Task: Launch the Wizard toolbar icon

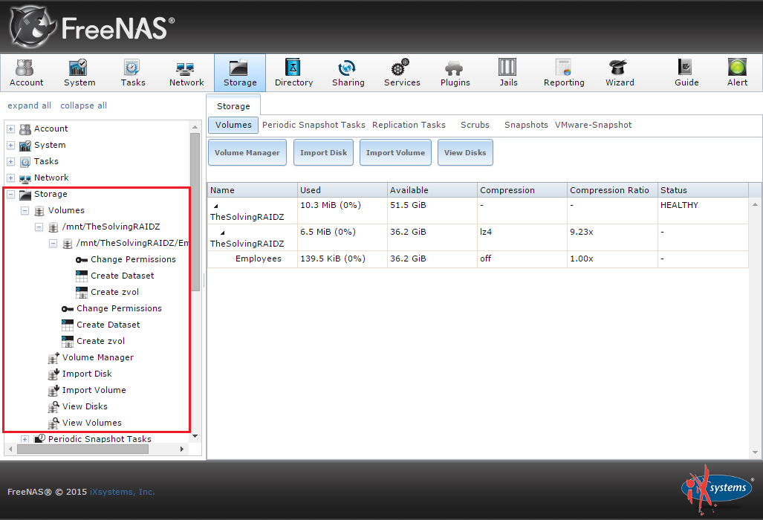Action: pos(620,73)
